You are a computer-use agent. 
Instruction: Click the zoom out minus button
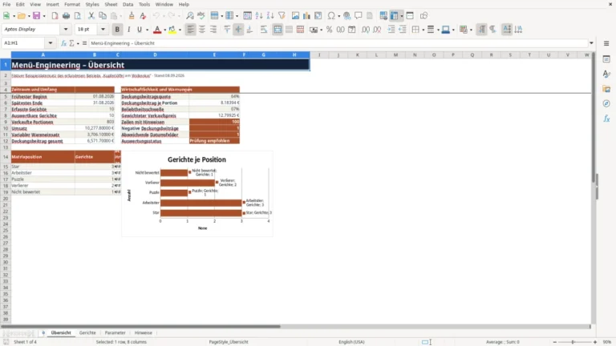(554, 342)
